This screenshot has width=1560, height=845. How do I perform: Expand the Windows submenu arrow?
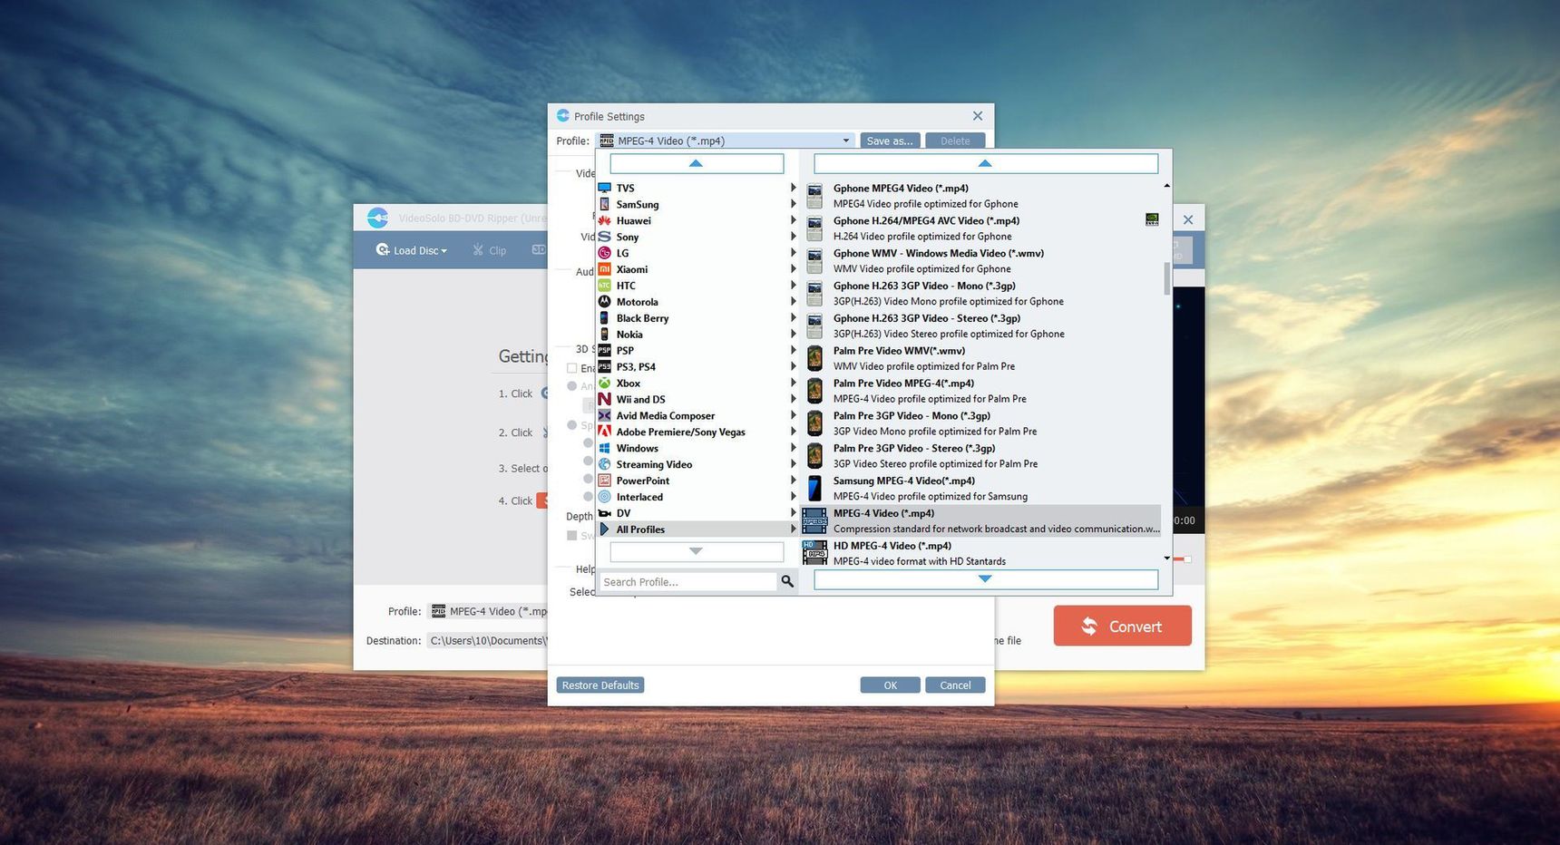point(793,448)
